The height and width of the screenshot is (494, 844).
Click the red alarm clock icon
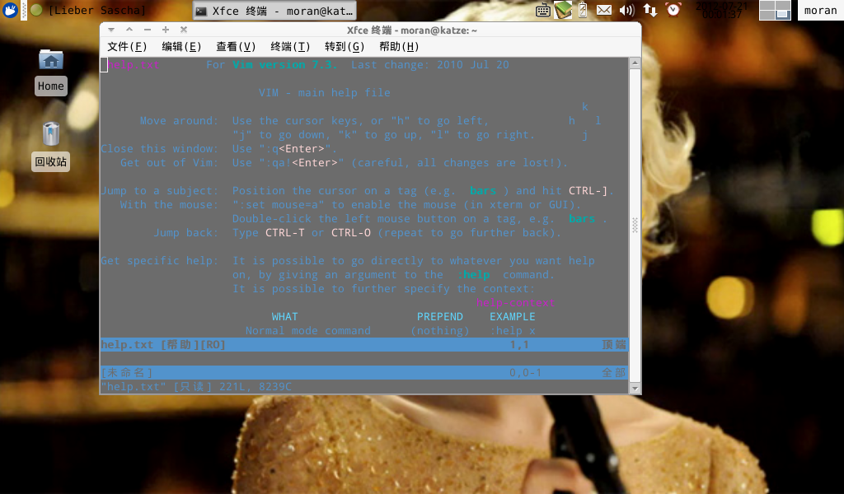tap(673, 10)
